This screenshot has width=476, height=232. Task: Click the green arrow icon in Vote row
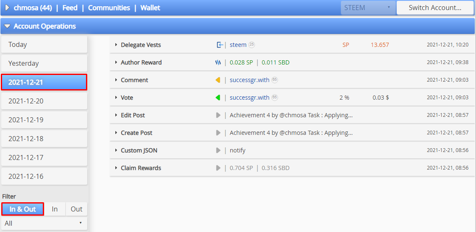pos(218,98)
